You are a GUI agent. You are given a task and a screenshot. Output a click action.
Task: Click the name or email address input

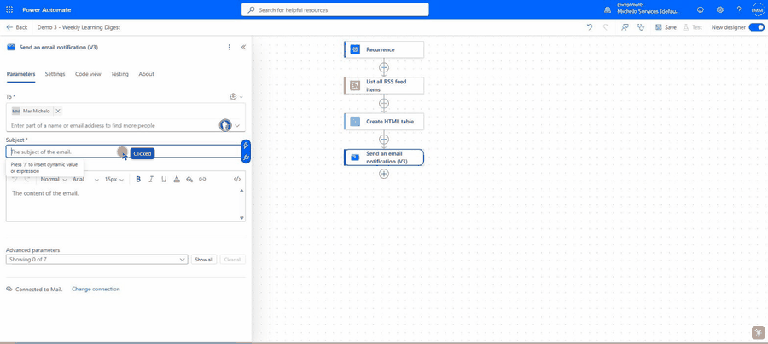tap(113, 125)
